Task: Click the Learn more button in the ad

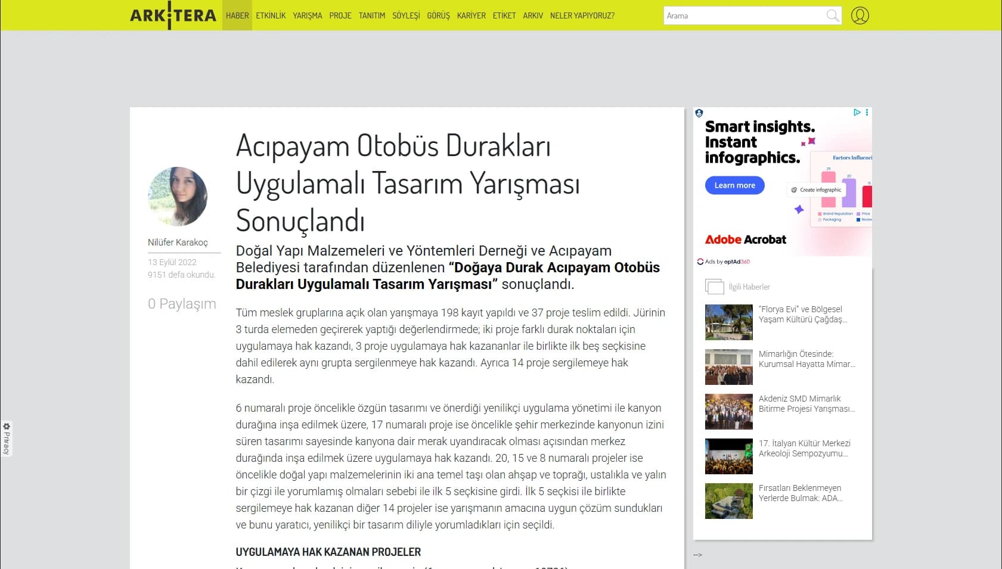Action: (x=735, y=185)
